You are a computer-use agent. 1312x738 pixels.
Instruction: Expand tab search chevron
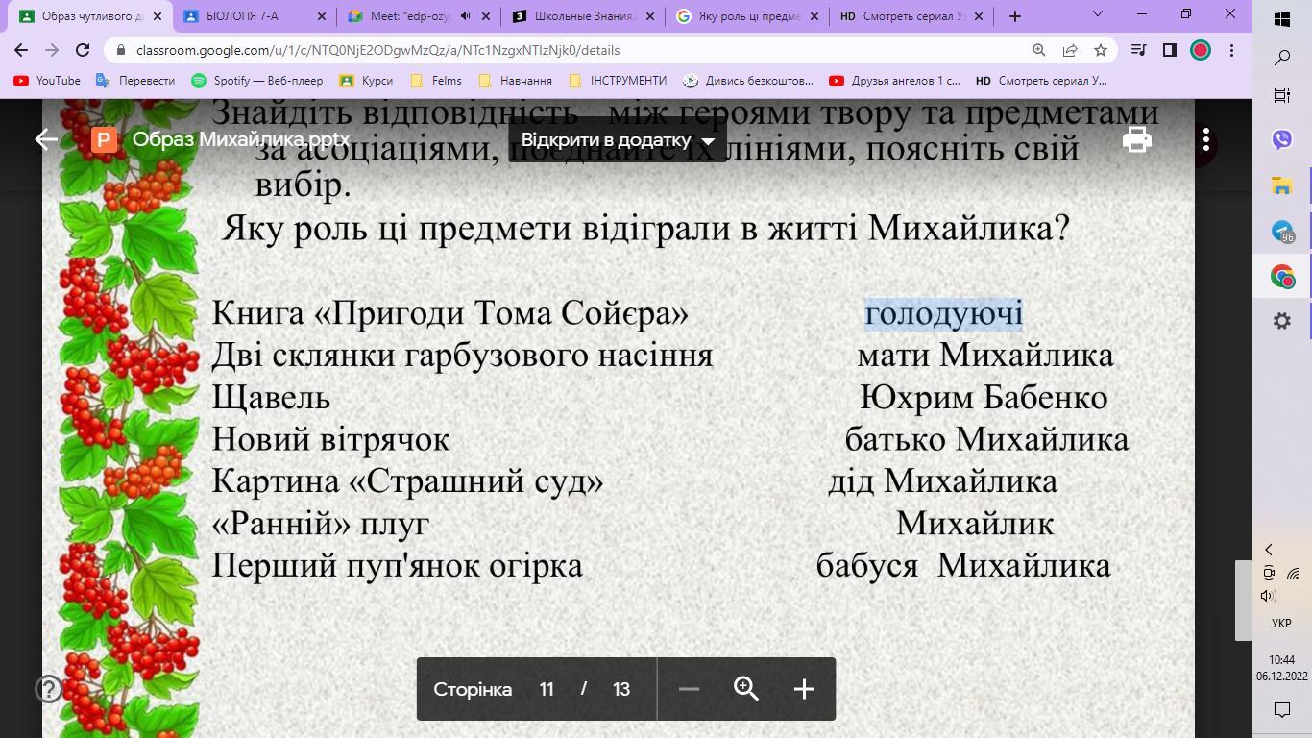pyautogui.click(x=1098, y=14)
